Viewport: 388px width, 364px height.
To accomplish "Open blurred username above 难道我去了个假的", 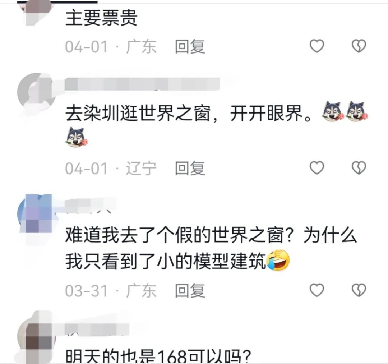I will coord(91,205).
